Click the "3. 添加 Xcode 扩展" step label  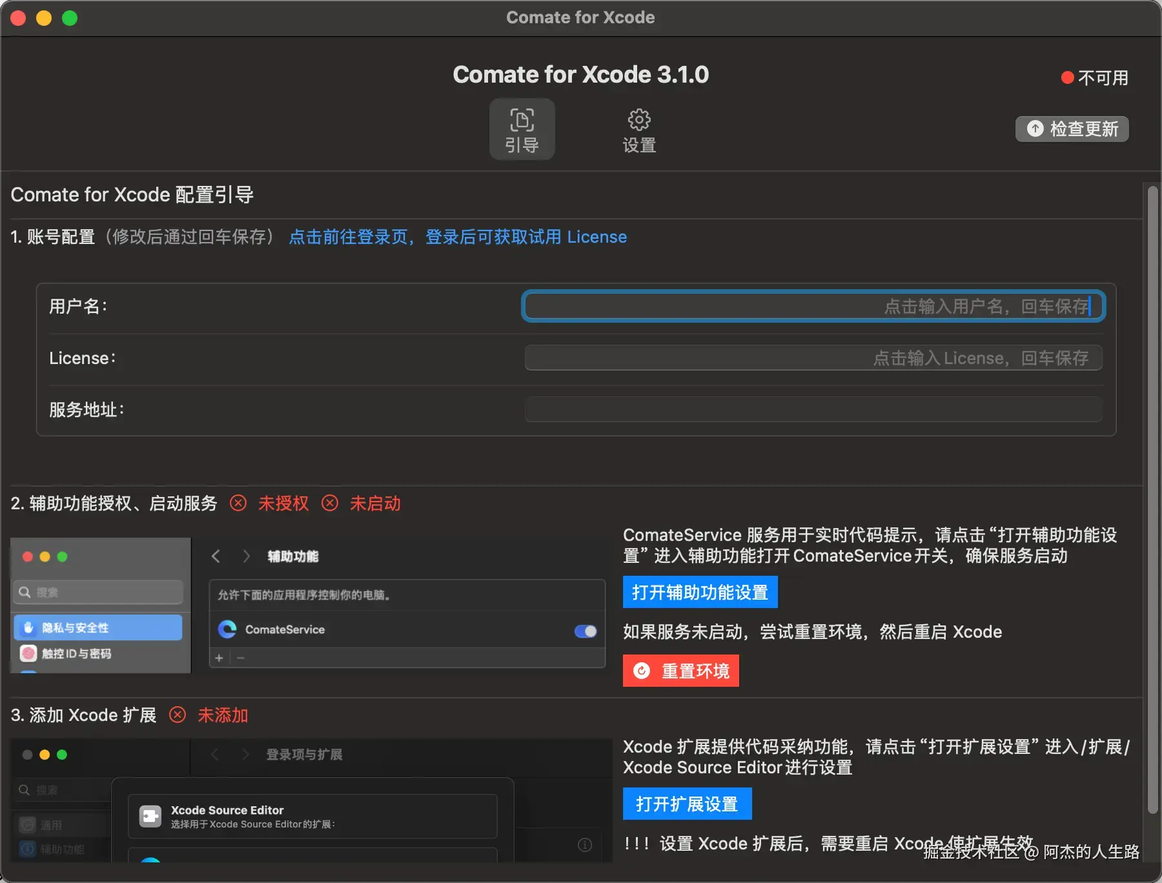84,715
